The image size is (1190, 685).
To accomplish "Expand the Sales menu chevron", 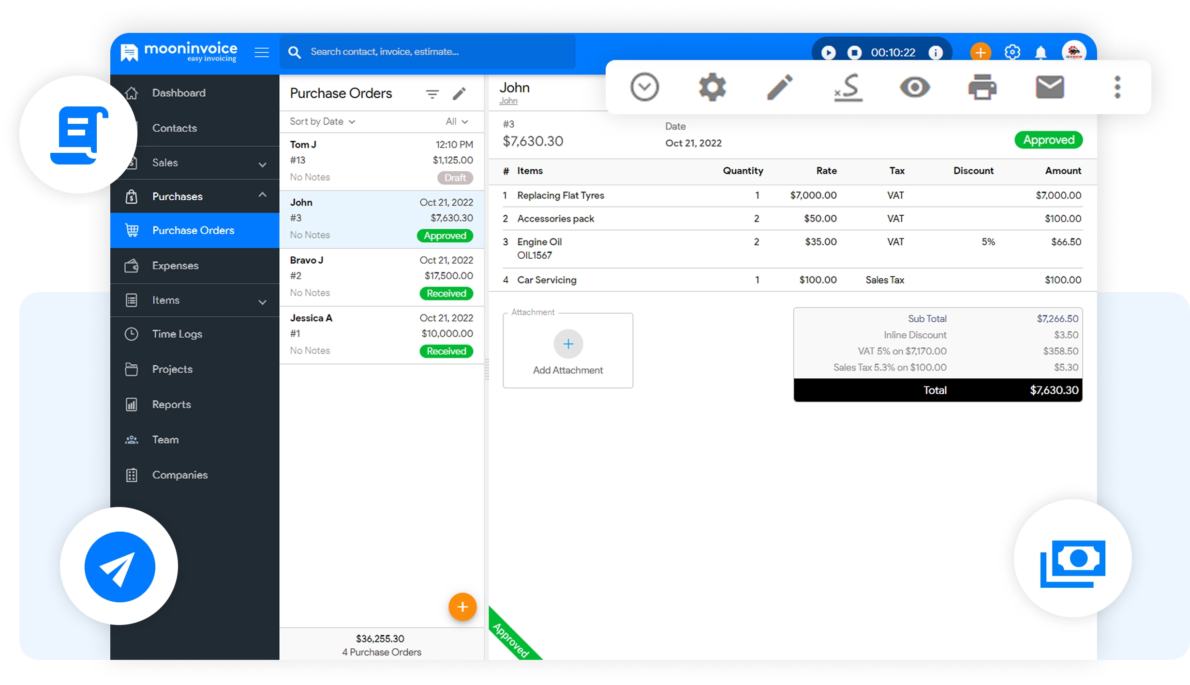I will pyautogui.click(x=262, y=164).
